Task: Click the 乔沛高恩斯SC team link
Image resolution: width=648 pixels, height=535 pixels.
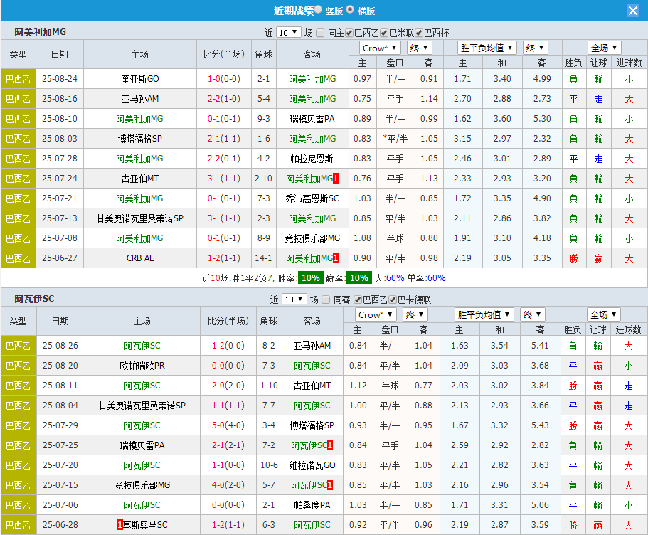Action: coord(314,198)
